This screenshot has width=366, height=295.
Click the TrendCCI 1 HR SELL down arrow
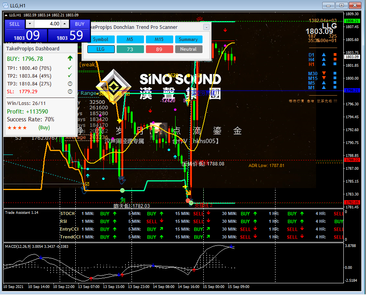point(302,236)
